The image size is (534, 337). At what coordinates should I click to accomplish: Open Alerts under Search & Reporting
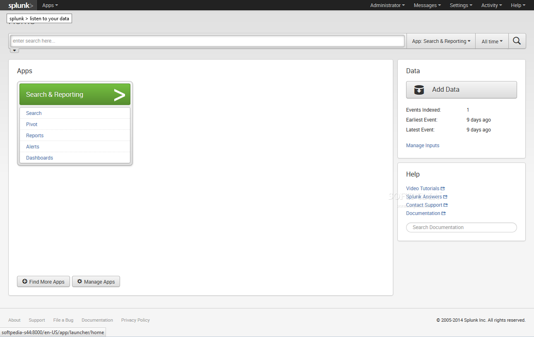[x=33, y=147]
